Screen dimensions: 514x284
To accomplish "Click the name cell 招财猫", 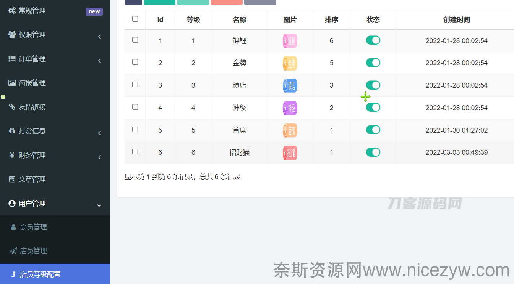I will pyautogui.click(x=240, y=152).
